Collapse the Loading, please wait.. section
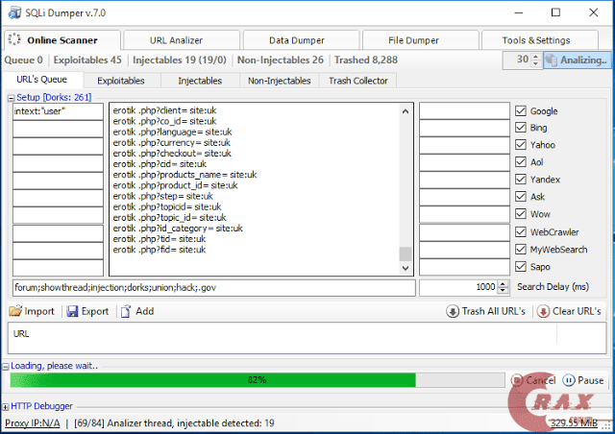This screenshot has height=434, width=615. pos(6,367)
